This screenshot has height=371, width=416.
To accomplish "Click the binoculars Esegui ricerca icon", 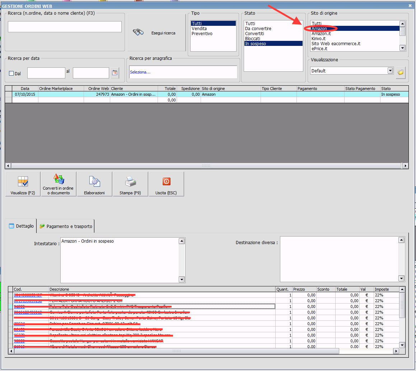I will click(138, 32).
